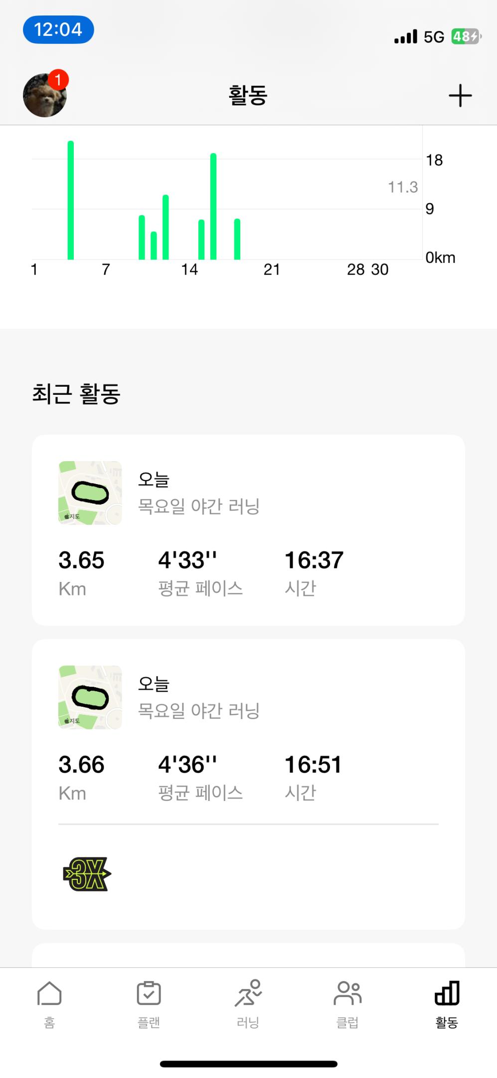Open the 러닝 running tab
The image size is (497, 1078).
[248, 1003]
